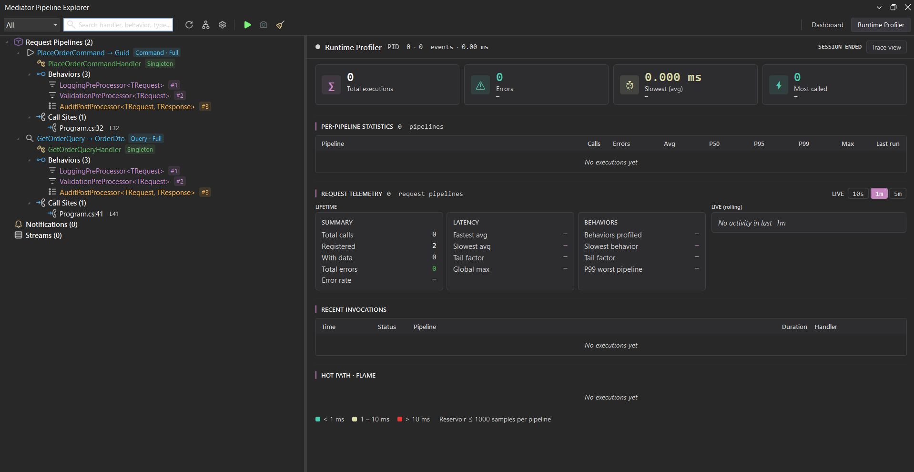Click the Refresh pipelines icon
The width and height of the screenshot is (914, 472).
189,25
